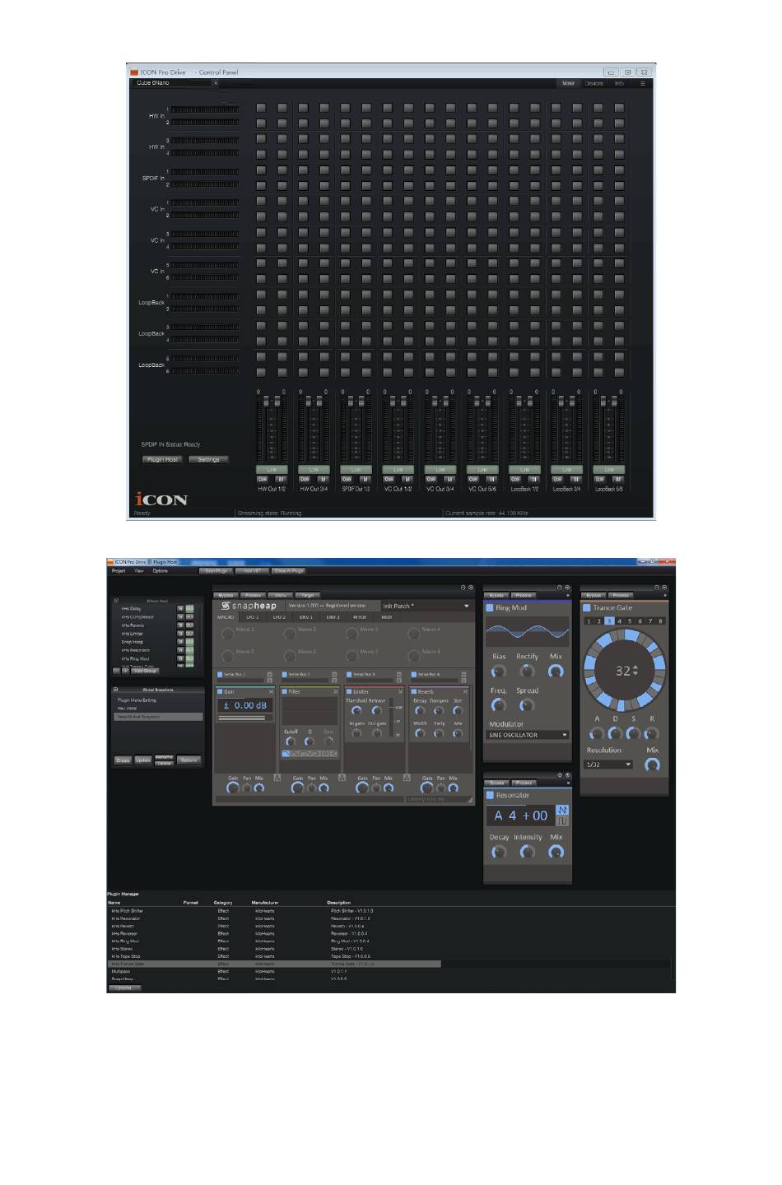
Task: Open the Project menu in Plugin Host
Action: [x=119, y=570]
